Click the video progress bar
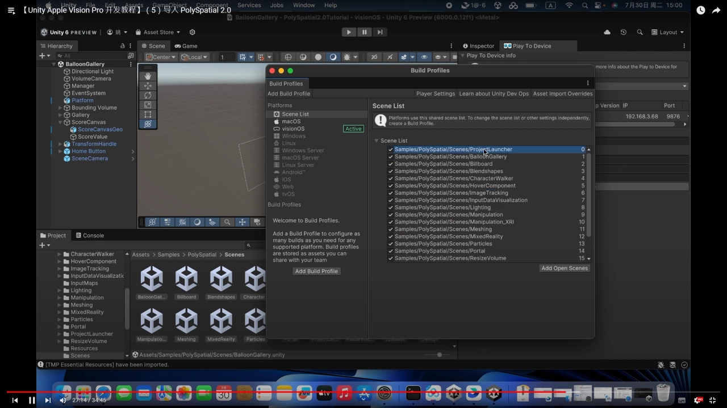This screenshot has width=727, height=408. 363,392
